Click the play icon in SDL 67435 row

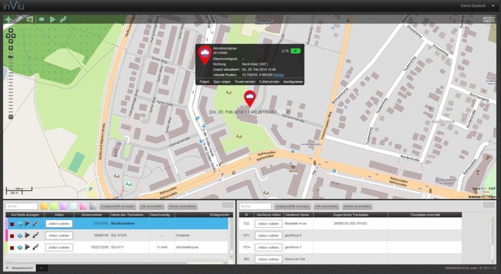(28, 235)
